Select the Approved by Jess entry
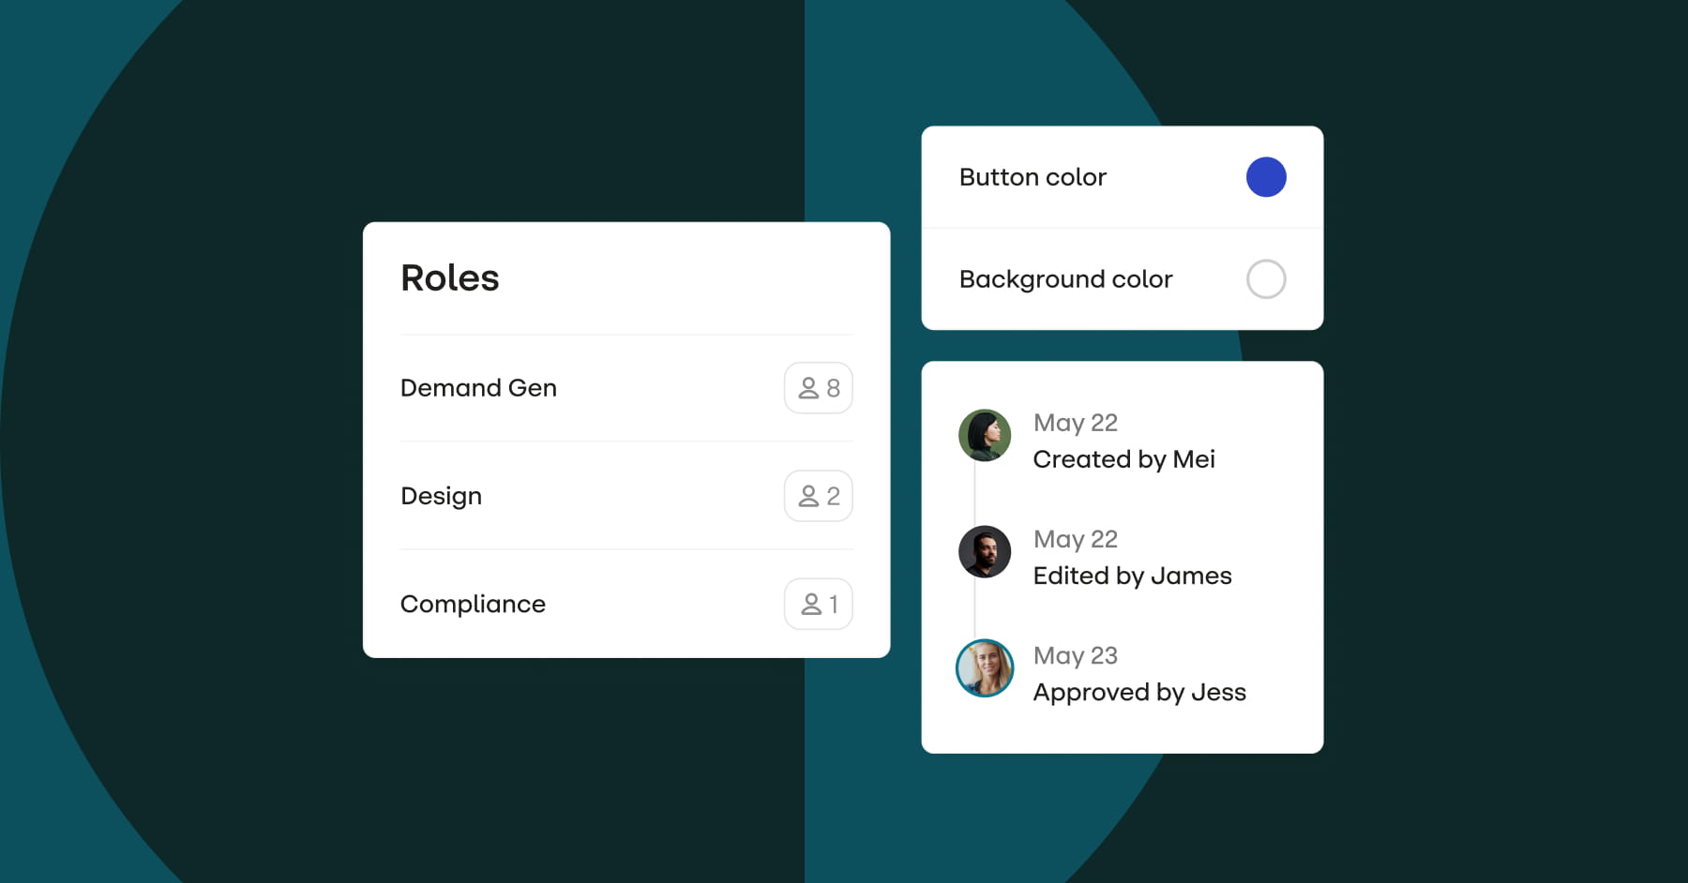Screen dimensions: 1688x883 [x=1139, y=692]
